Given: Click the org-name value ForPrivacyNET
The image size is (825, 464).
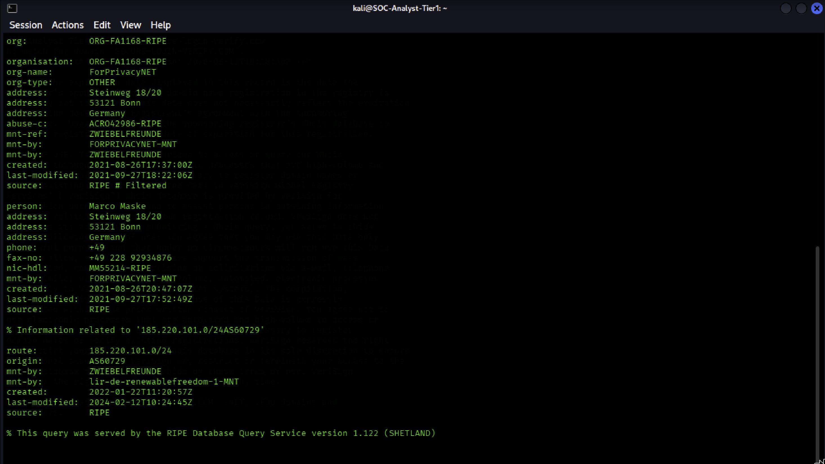Looking at the screenshot, I should tap(123, 72).
